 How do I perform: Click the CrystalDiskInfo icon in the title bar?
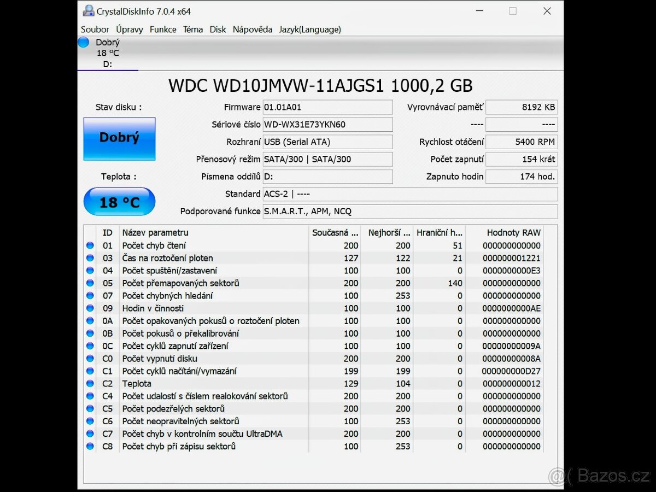coord(87,10)
